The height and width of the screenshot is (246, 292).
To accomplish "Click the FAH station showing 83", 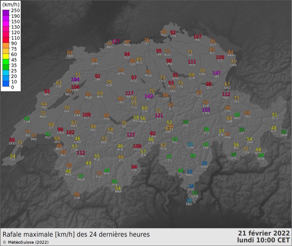I will (70, 53).
